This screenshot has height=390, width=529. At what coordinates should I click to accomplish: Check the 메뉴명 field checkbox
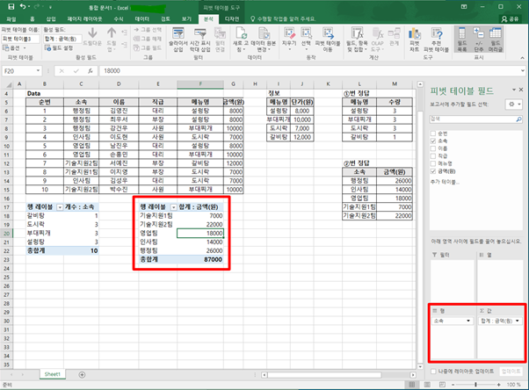click(433, 163)
